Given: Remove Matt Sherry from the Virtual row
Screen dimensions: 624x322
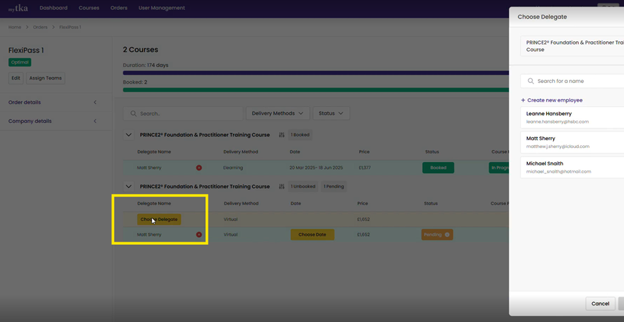Looking at the screenshot, I should [x=199, y=234].
